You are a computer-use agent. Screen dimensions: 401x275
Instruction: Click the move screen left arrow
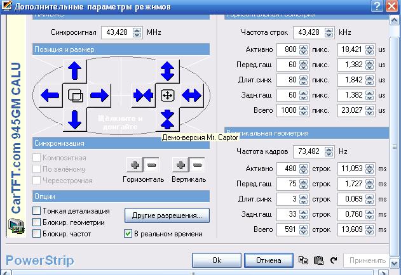click(50, 96)
